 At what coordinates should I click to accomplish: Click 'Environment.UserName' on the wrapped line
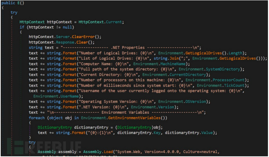[x=56, y=96]
